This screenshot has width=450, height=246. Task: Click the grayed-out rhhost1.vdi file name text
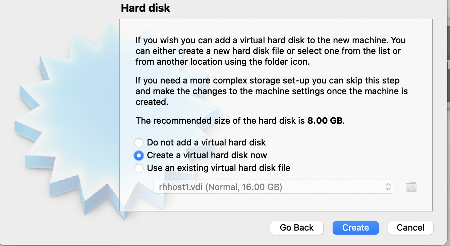coord(180,187)
